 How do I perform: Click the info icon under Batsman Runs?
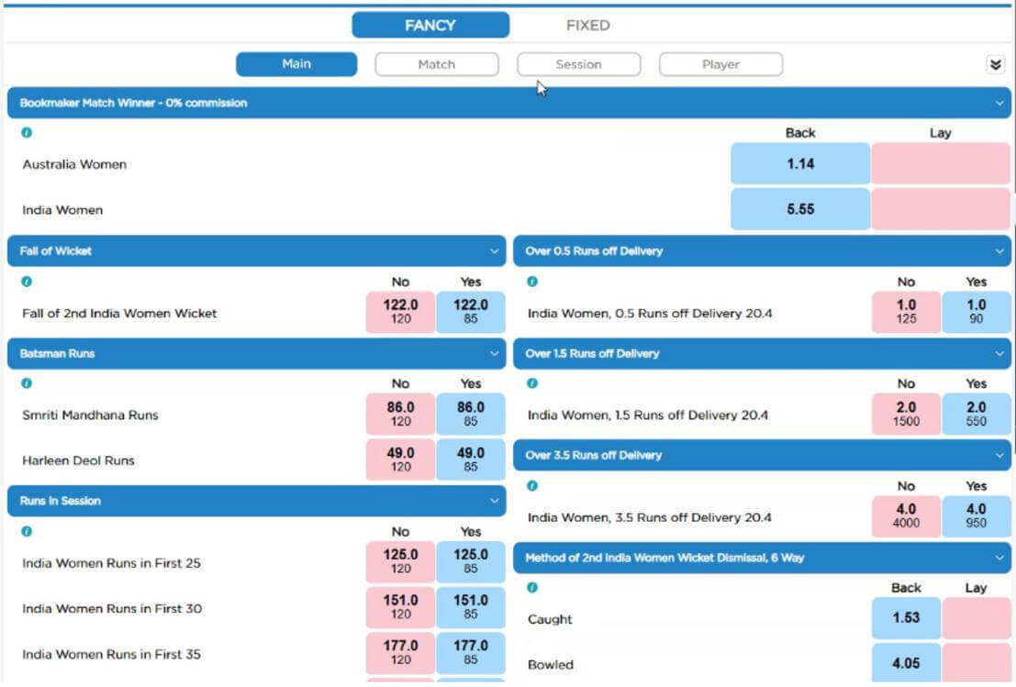click(x=26, y=383)
